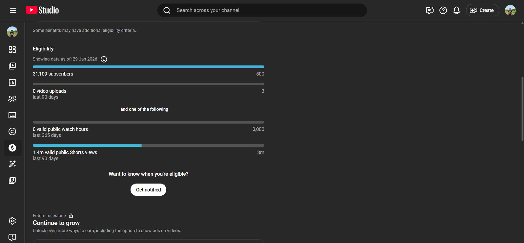This screenshot has width=524, height=243.
Task: Select the Earn dollar icon
Action: [12, 148]
